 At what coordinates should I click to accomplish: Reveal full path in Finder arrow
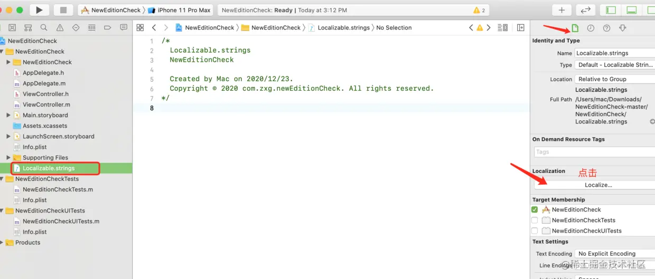click(x=652, y=122)
